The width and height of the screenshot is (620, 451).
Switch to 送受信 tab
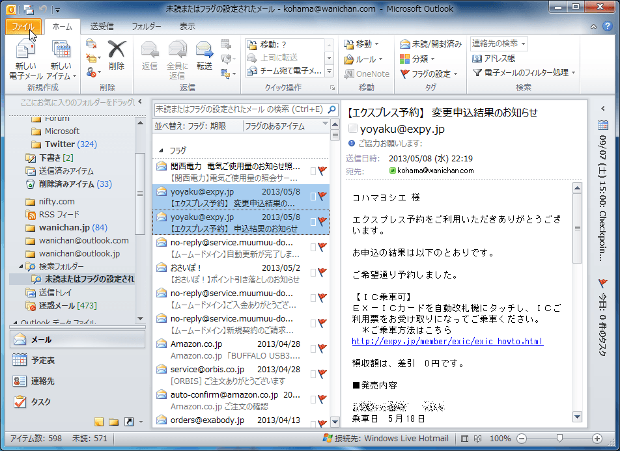point(102,27)
